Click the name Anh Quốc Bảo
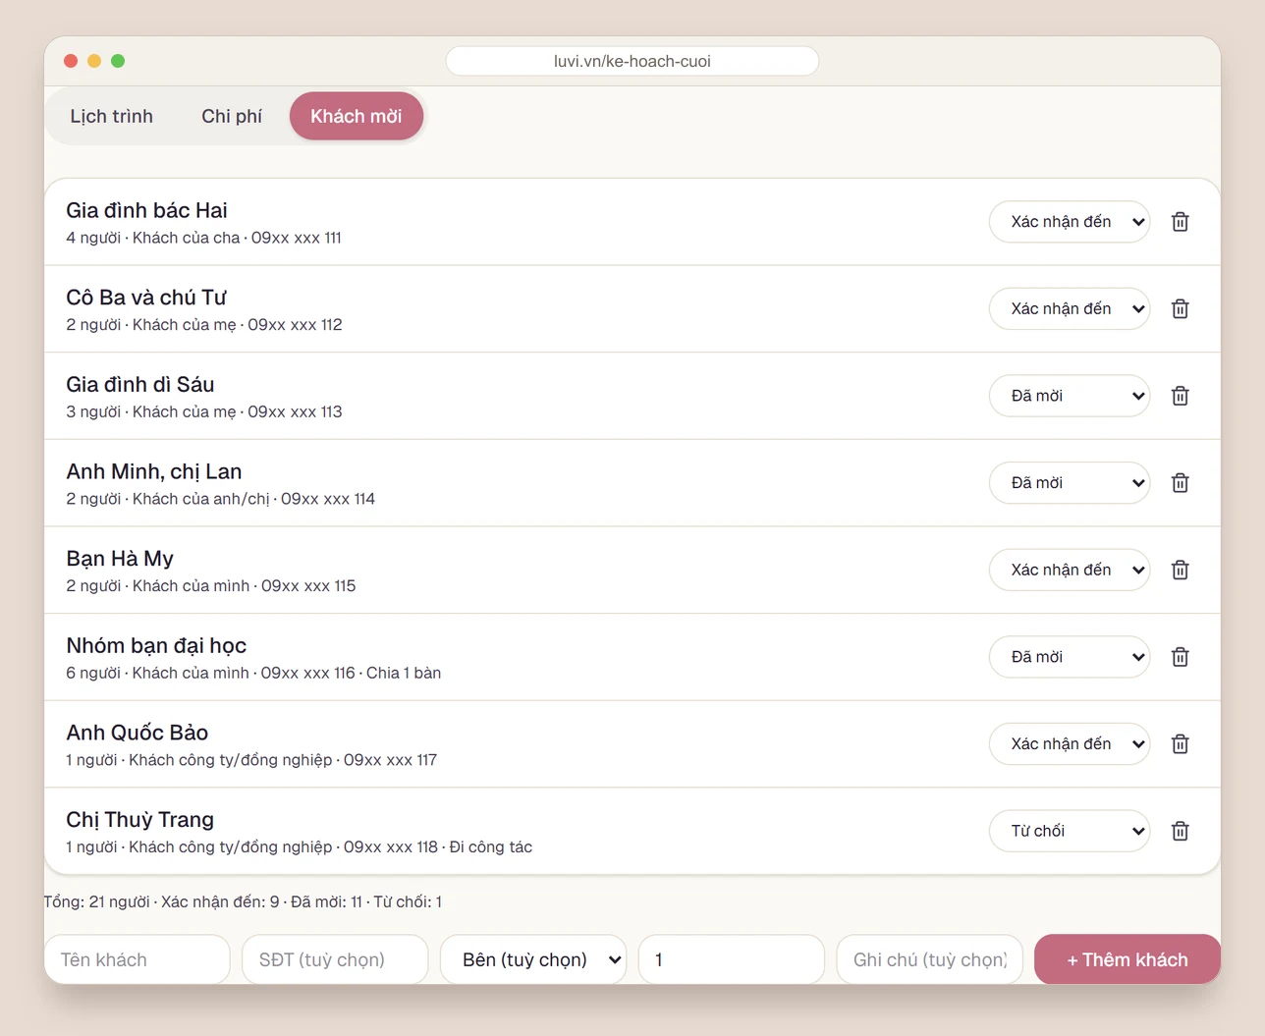This screenshot has width=1265, height=1036. pos(137,733)
